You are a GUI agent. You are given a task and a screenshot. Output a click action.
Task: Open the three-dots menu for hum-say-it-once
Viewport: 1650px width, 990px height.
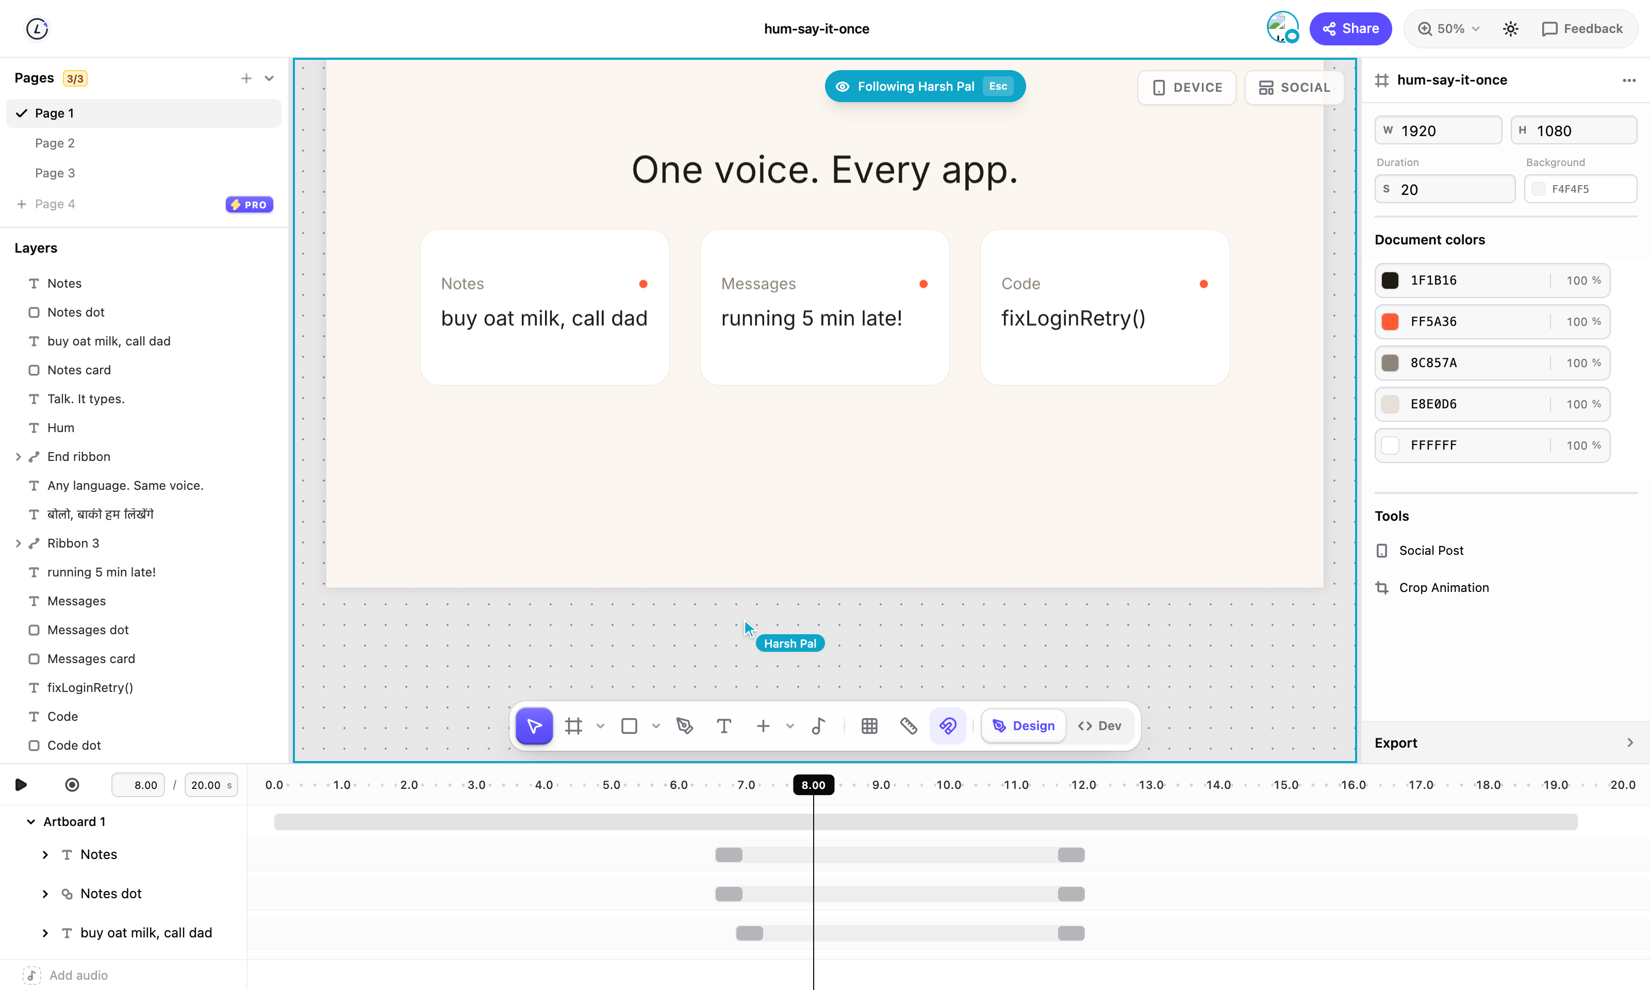click(1629, 80)
